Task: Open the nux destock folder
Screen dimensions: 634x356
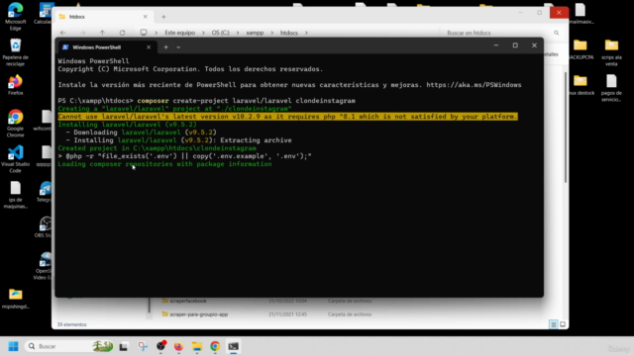Action: pyautogui.click(x=581, y=85)
